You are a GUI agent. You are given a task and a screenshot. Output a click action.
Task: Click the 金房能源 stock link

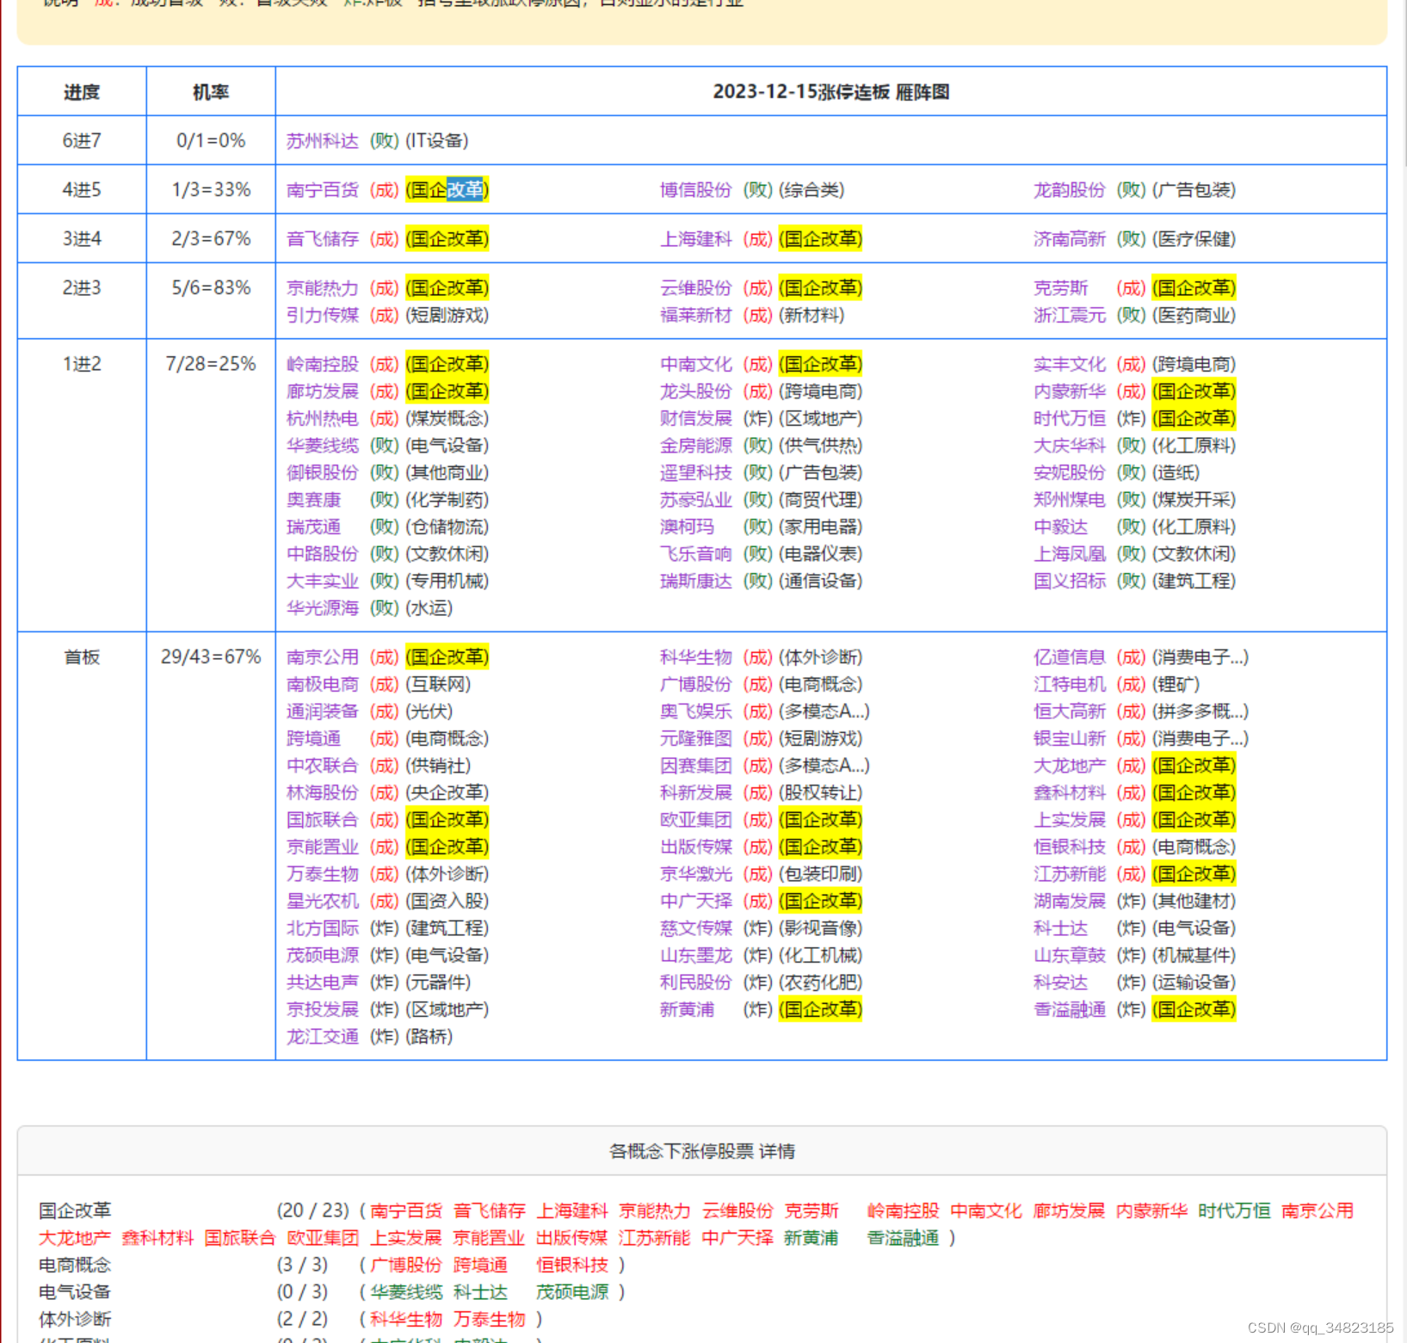[695, 445]
